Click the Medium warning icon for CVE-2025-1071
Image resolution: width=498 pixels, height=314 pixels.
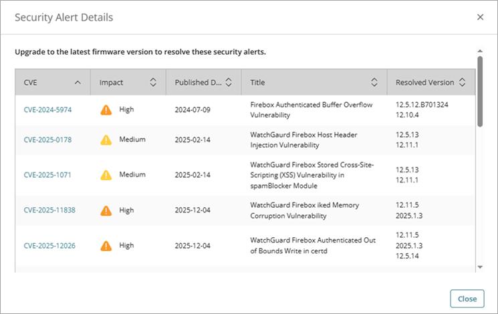pos(106,175)
